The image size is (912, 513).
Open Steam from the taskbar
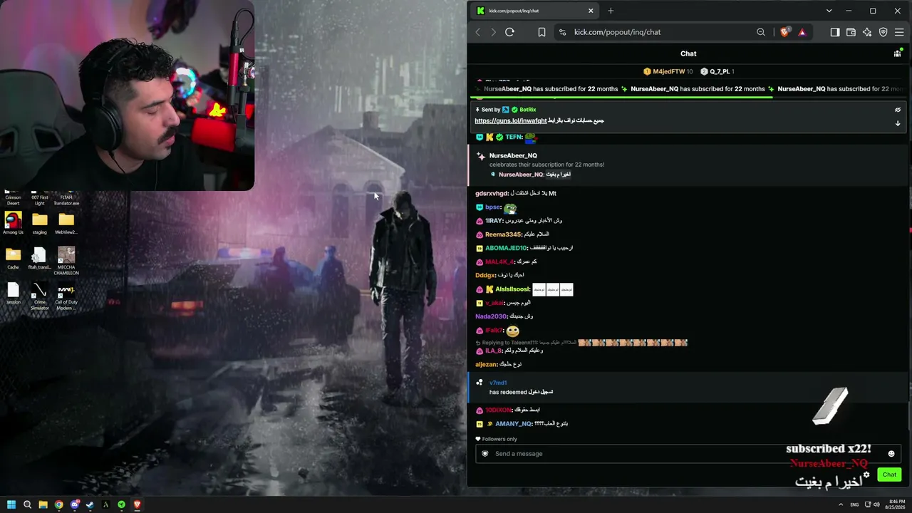[90, 505]
